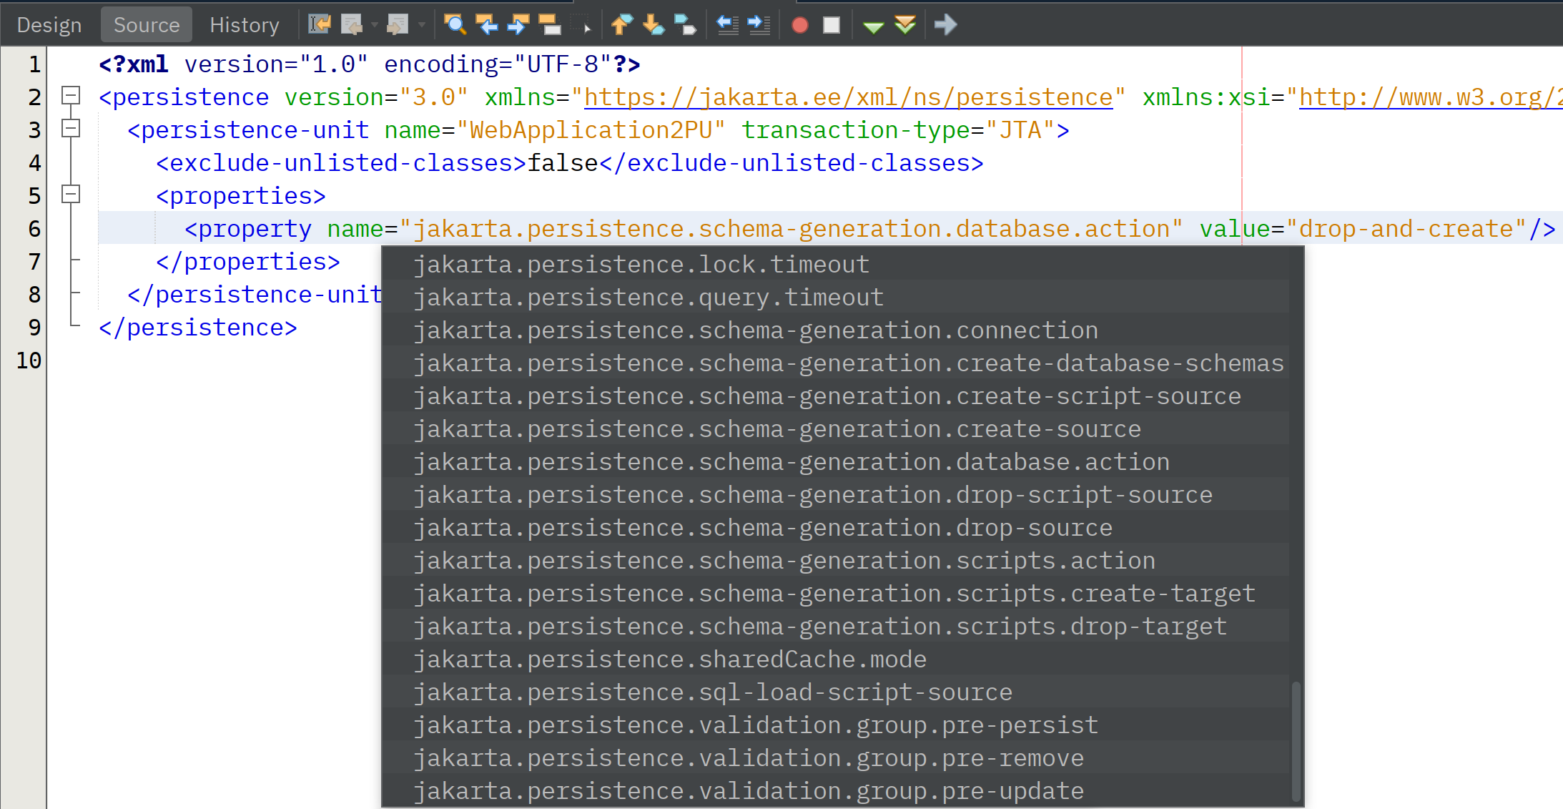Viewport: 1563px width, 809px height.
Task: Toggle bookmark on current line
Action: tap(684, 25)
